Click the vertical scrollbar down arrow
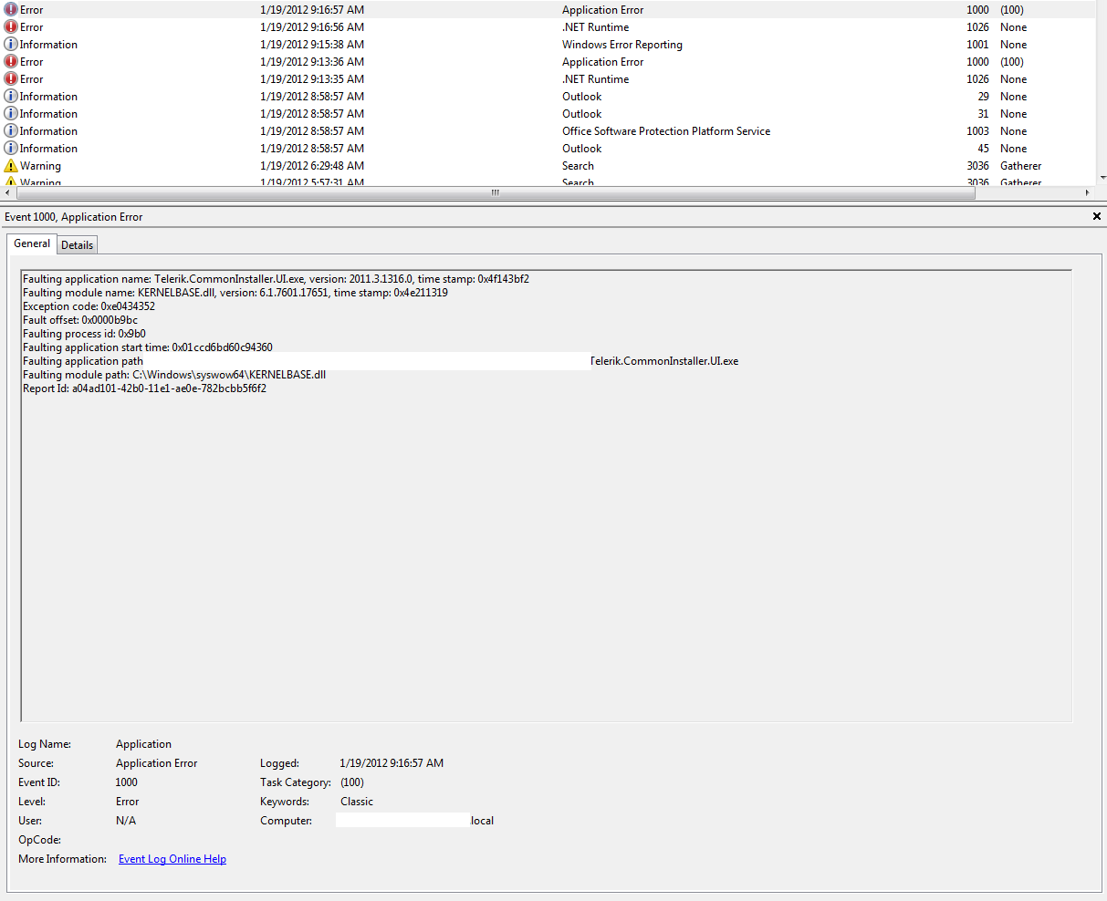 point(1102,178)
